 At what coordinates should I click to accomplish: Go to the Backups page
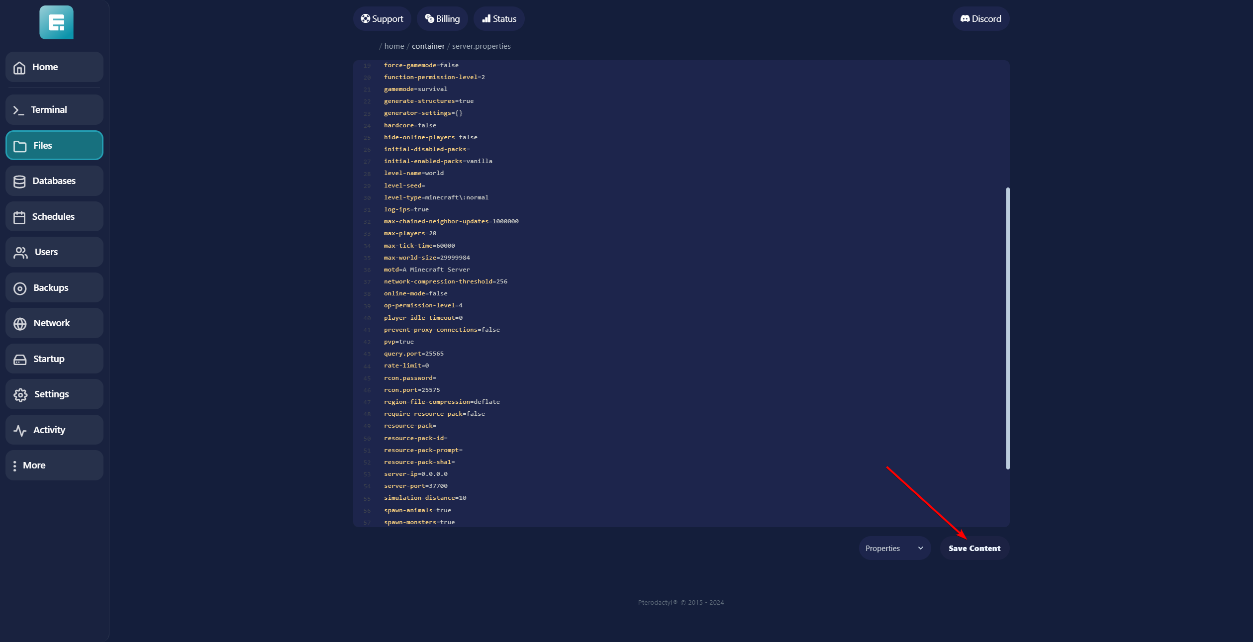pyautogui.click(x=54, y=288)
